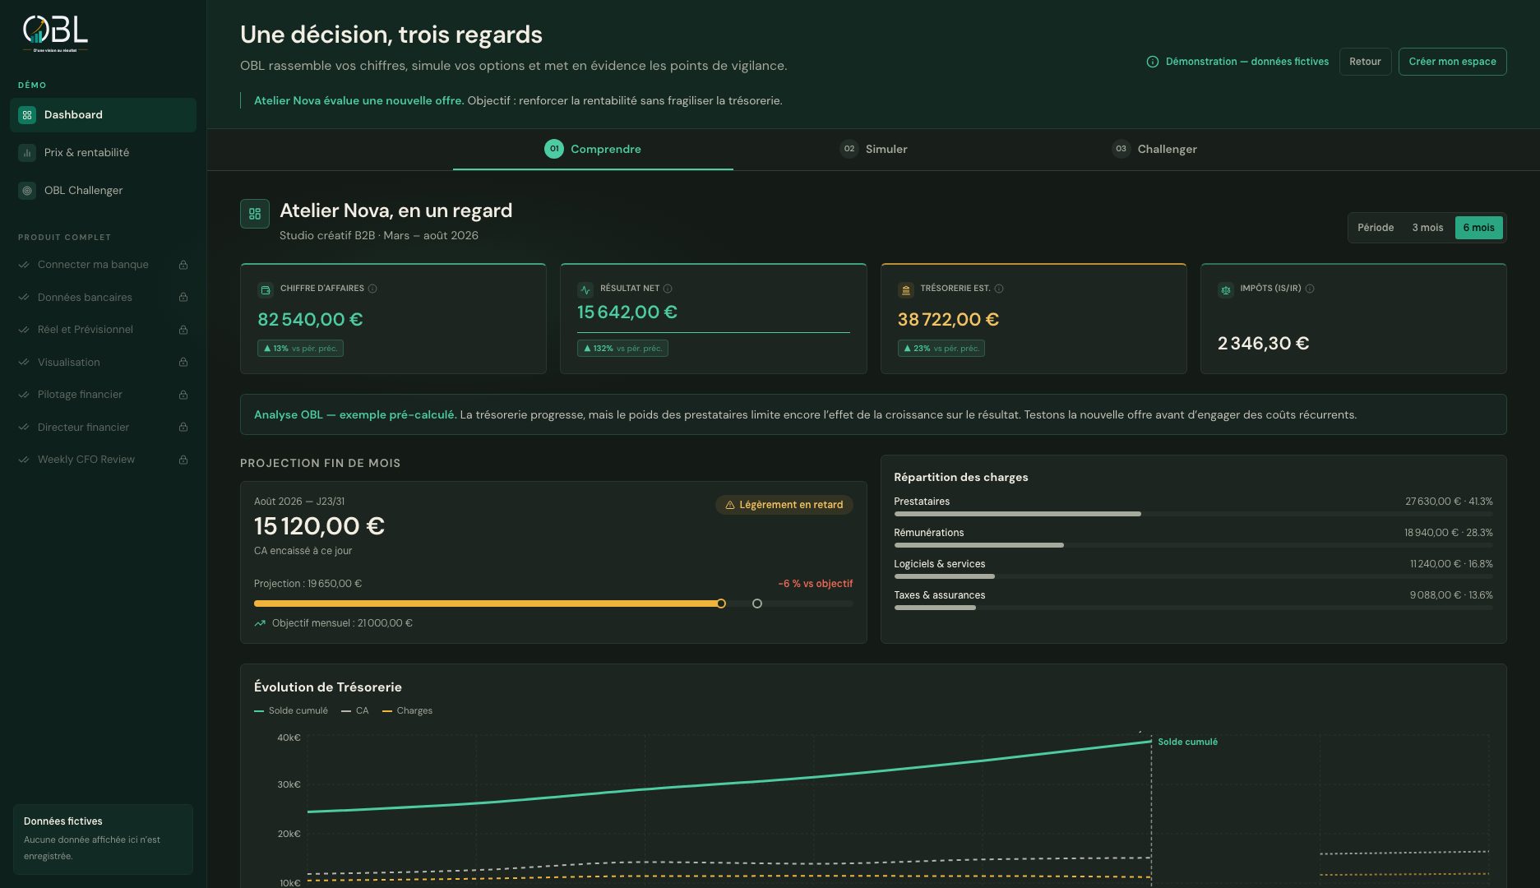Open Dashboard in the sidebar
This screenshot has height=888, width=1540.
[103, 115]
